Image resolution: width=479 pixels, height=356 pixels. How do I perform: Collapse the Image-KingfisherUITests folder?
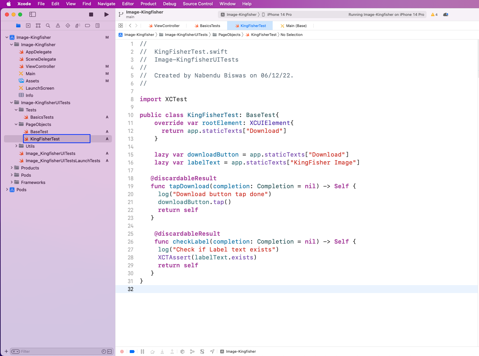click(x=11, y=103)
